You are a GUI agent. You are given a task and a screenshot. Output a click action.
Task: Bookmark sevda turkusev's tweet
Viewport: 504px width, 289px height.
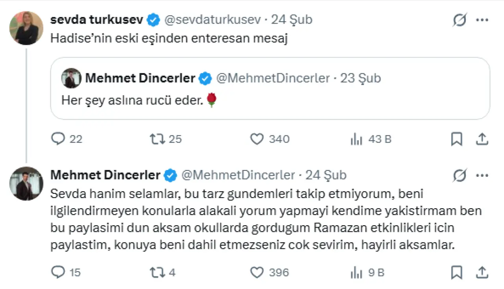456,139
